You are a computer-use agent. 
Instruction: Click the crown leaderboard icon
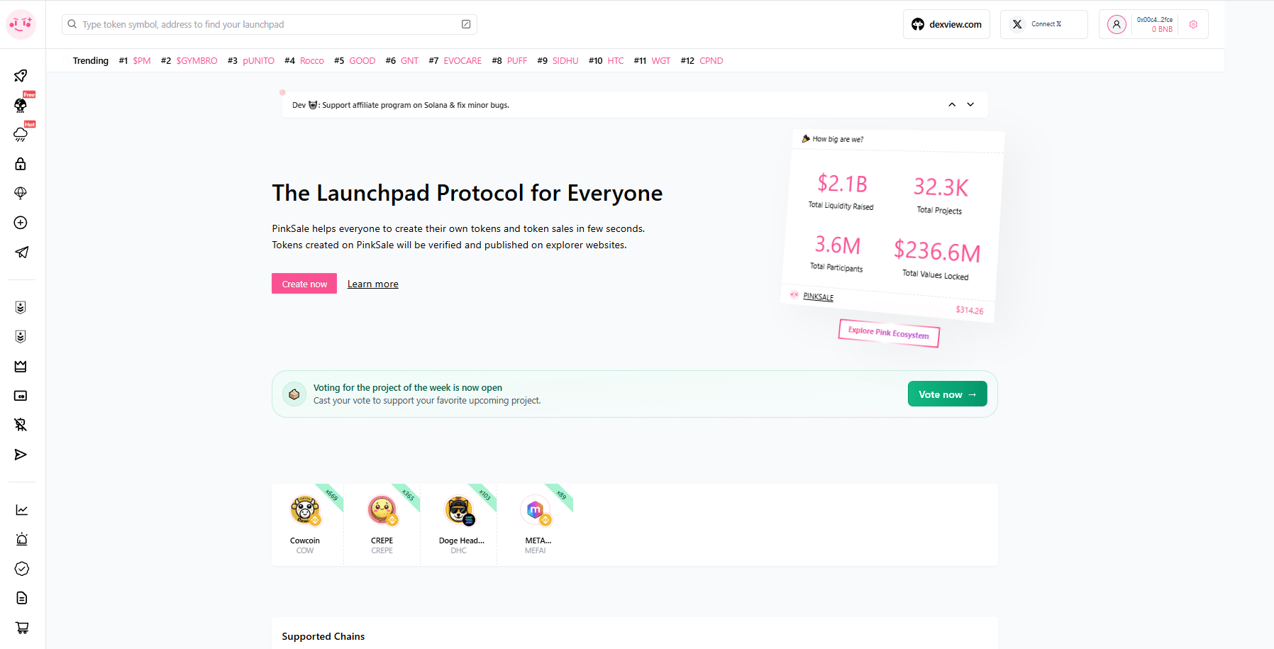21,366
